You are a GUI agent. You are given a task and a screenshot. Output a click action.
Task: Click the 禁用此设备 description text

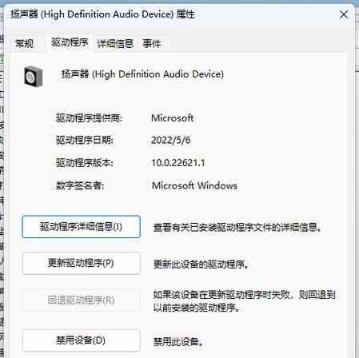tap(178, 342)
